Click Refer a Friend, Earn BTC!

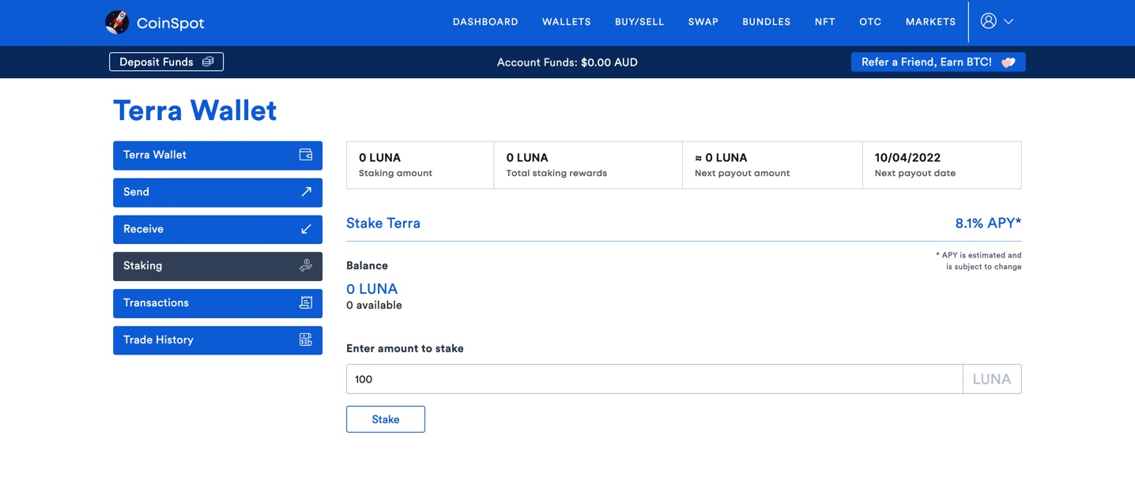(938, 62)
